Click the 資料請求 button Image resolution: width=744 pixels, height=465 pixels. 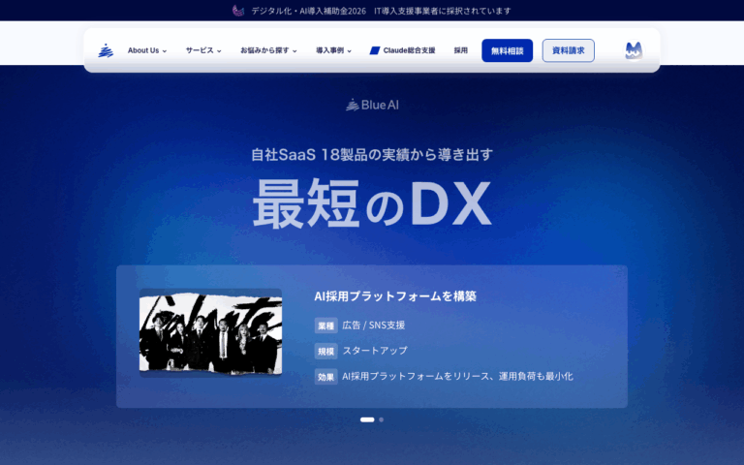[x=569, y=50]
